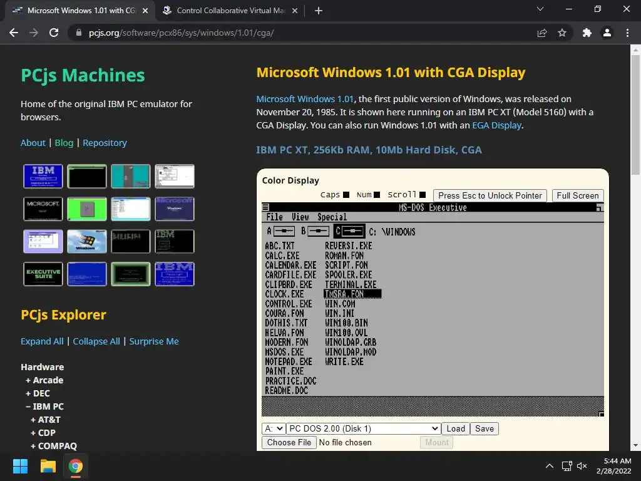Click Collapse All in PCjs Explorer
Viewport: 641px width, 481px height.
coord(96,341)
